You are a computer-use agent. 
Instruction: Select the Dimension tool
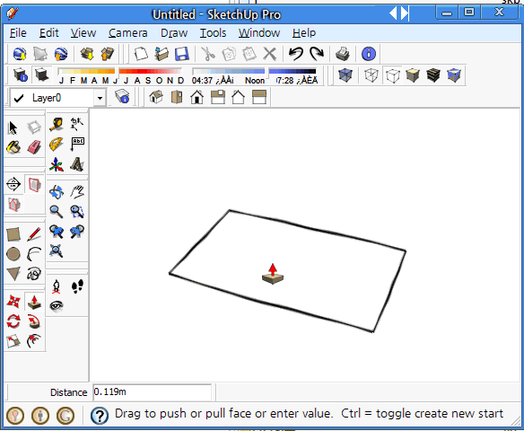point(77,125)
